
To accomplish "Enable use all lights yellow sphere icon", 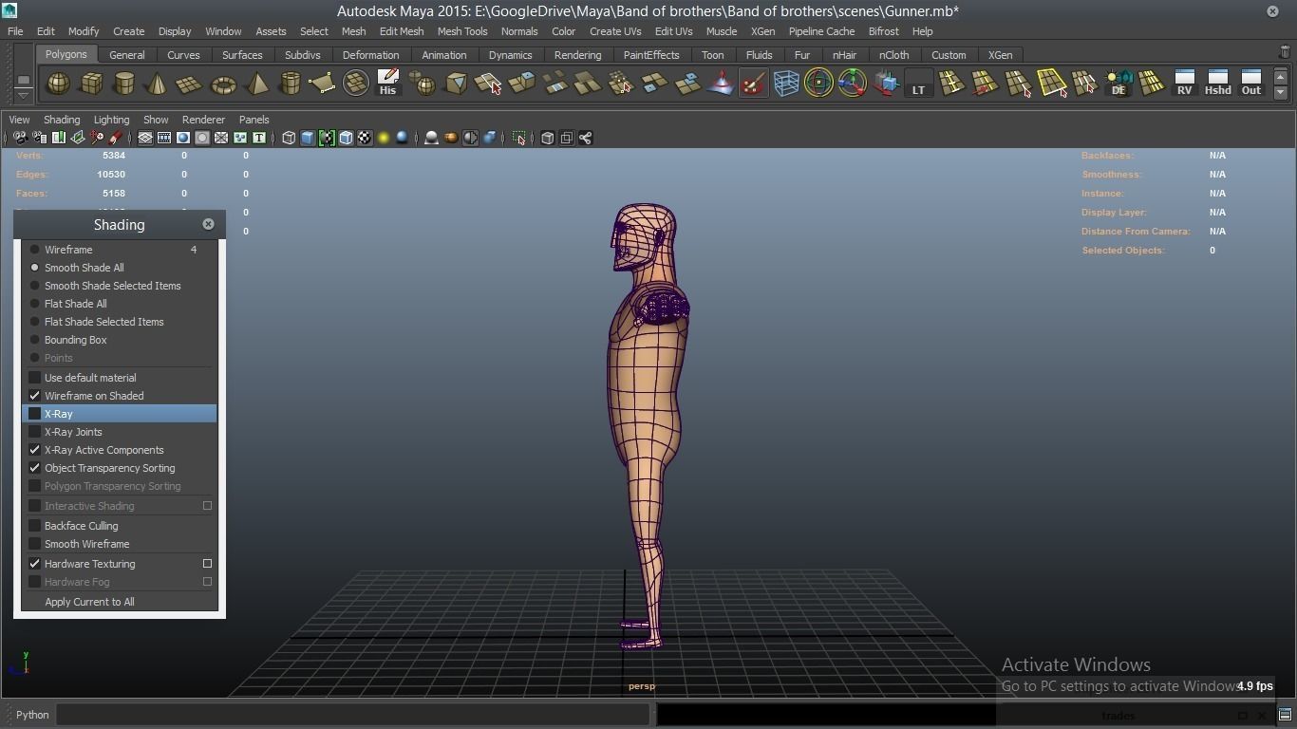I will (x=384, y=139).
